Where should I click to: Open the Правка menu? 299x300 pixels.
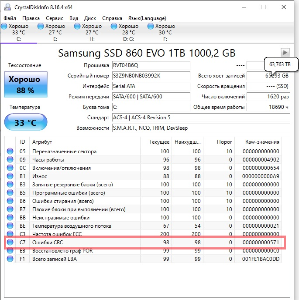[x=31, y=18]
